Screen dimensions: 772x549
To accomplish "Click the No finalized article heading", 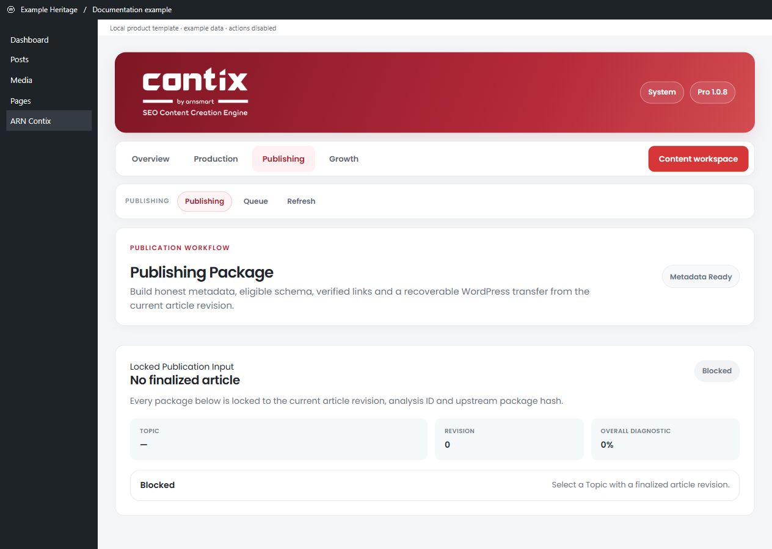I will pos(185,380).
